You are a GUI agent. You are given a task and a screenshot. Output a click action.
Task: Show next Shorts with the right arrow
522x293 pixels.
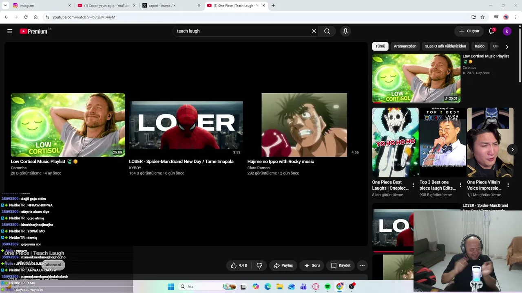pyautogui.click(x=512, y=149)
